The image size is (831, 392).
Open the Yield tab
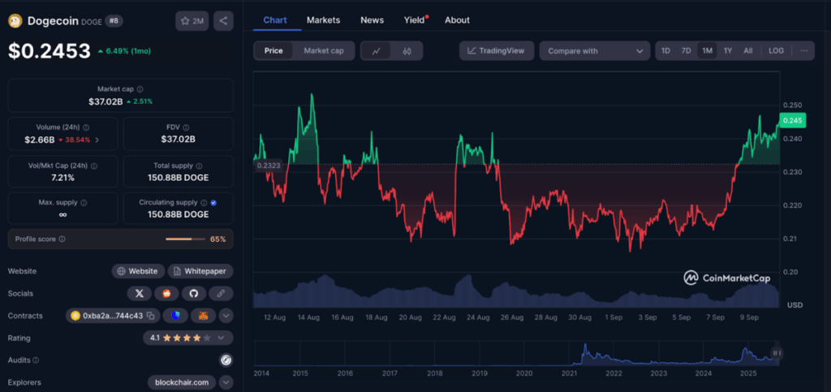click(x=415, y=20)
